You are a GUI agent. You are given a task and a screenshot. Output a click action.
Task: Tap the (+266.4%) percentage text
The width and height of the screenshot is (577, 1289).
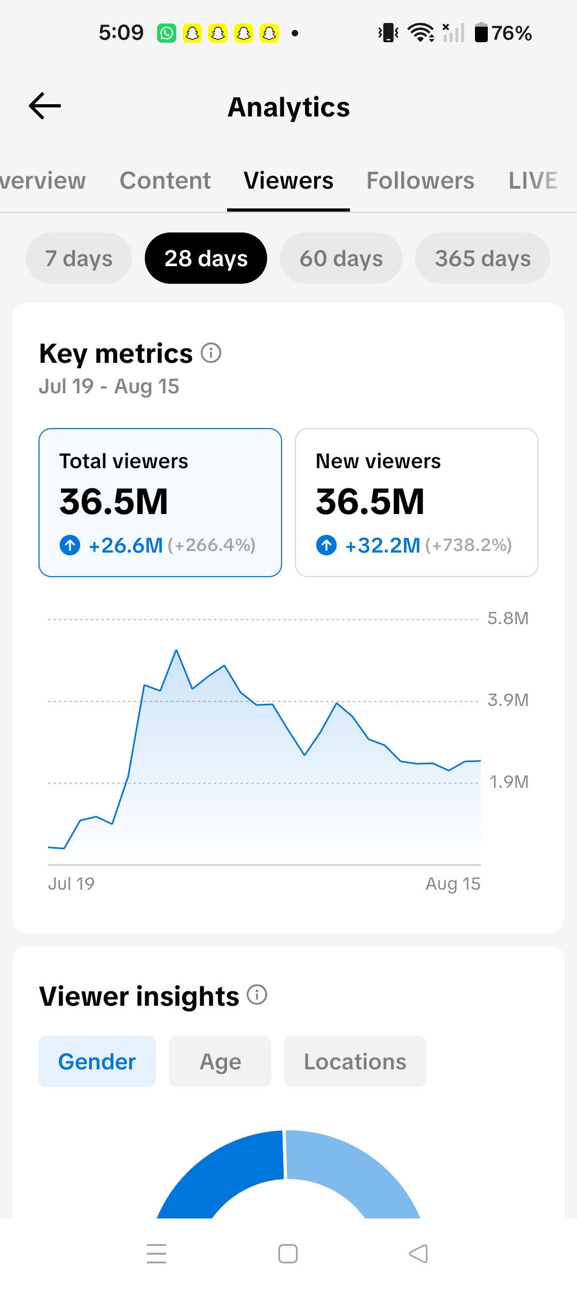(x=212, y=545)
